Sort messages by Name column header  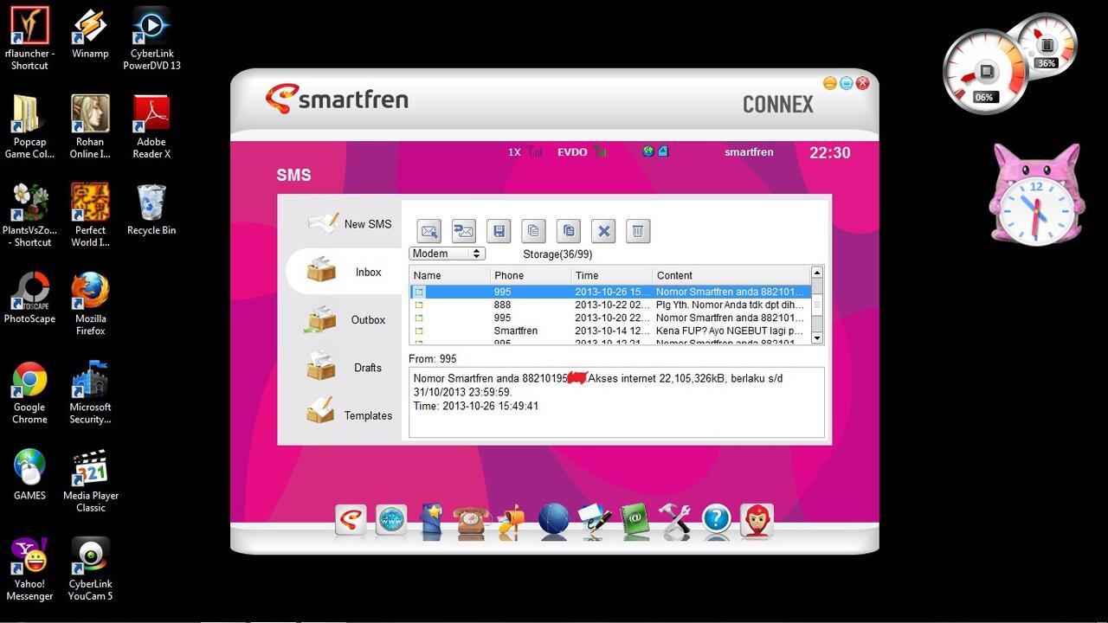pos(449,275)
